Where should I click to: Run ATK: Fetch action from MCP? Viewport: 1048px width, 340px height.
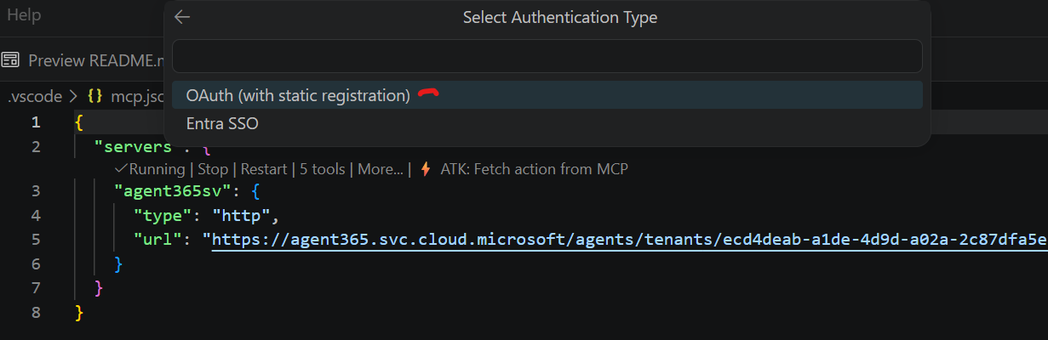[x=534, y=169]
